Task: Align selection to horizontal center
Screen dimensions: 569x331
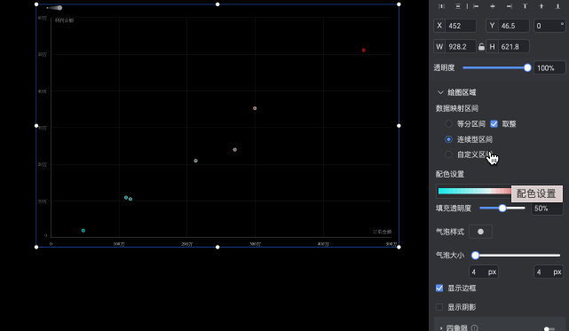Action: [x=493, y=6]
